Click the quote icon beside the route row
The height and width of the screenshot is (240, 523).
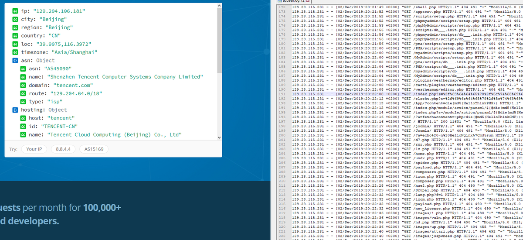(x=23, y=93)
